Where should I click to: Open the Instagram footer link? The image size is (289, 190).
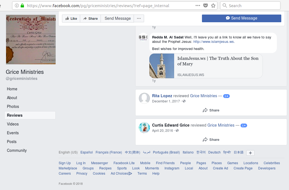(172, 168)
